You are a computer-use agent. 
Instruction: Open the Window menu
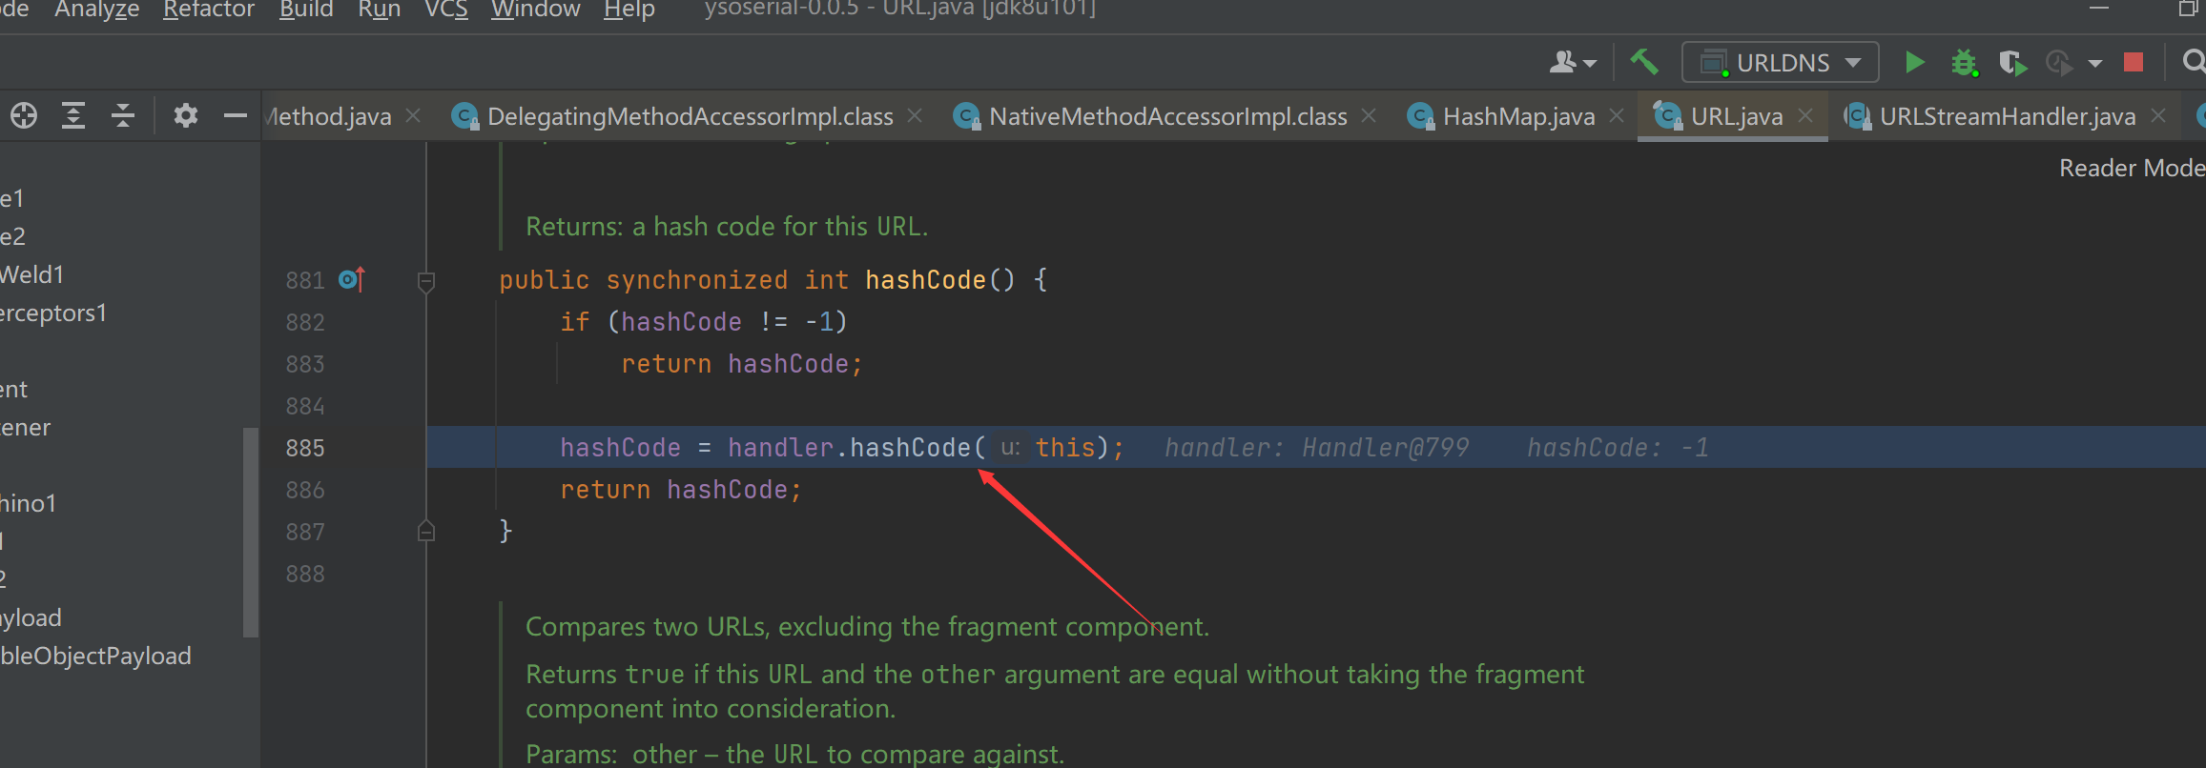tap(535, 10)
